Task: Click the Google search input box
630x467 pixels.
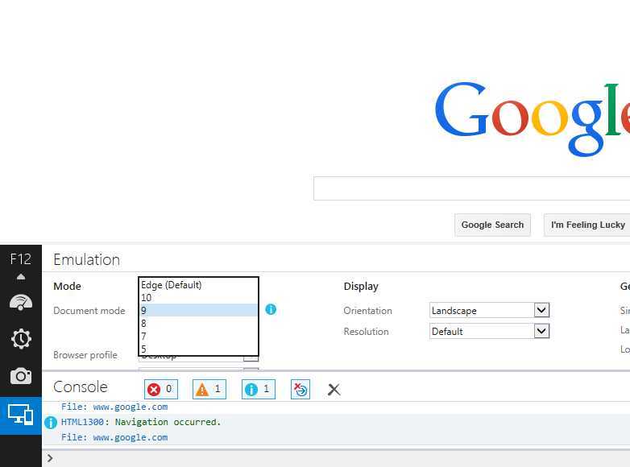Action: [472, 188]
